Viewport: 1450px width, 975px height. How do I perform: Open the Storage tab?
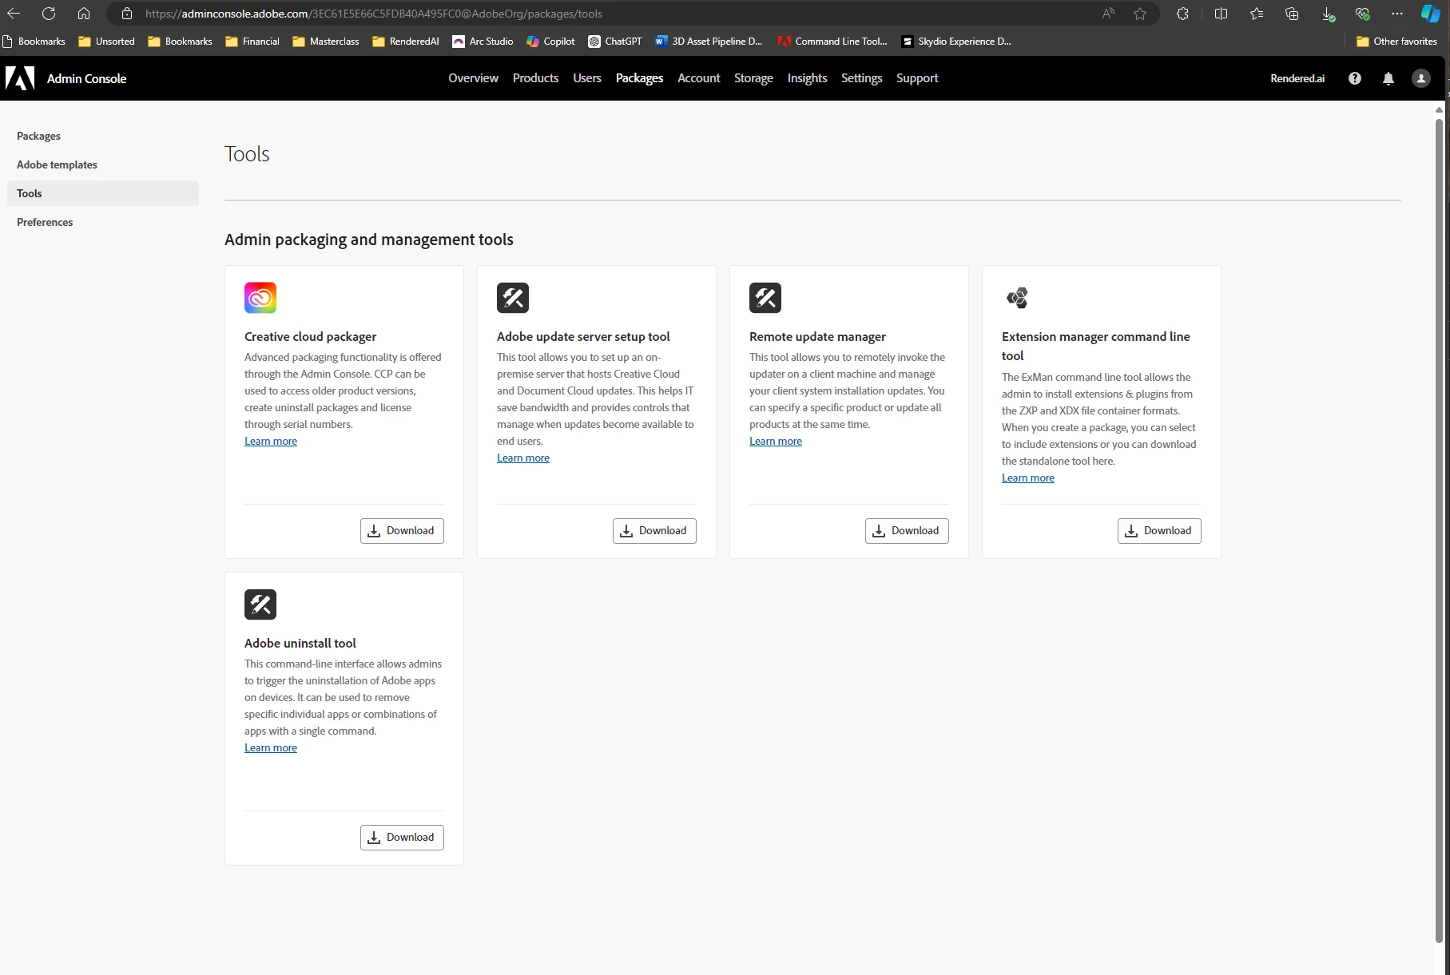pos(753,78)
